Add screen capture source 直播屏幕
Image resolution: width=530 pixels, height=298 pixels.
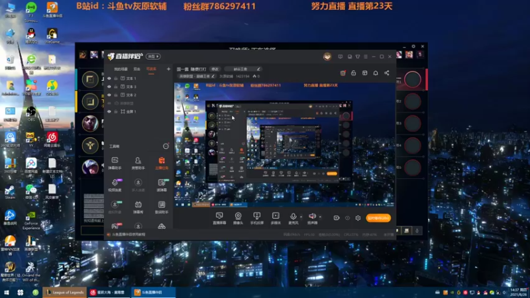coord(219,219)
